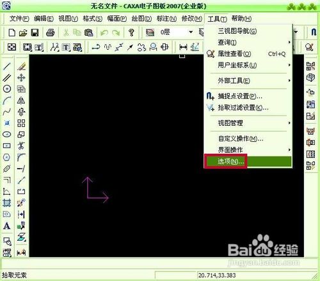Click the Mirror tool icon
This screenshot has height=281, width=320.
click(21, 100)
